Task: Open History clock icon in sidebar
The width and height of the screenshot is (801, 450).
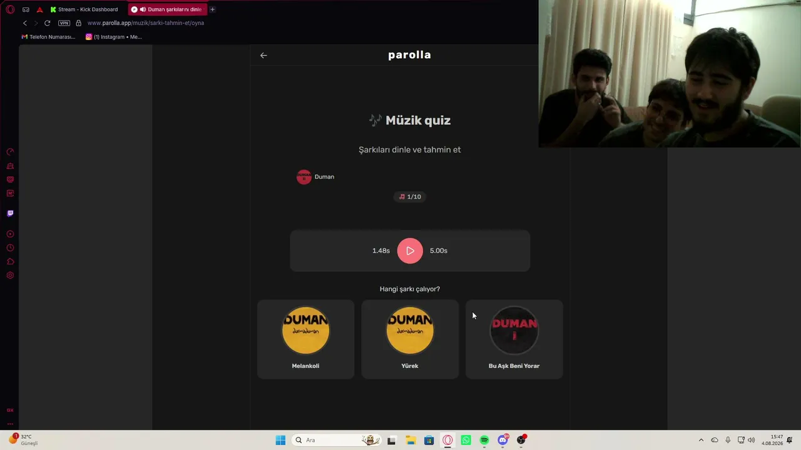Action: 10,248
